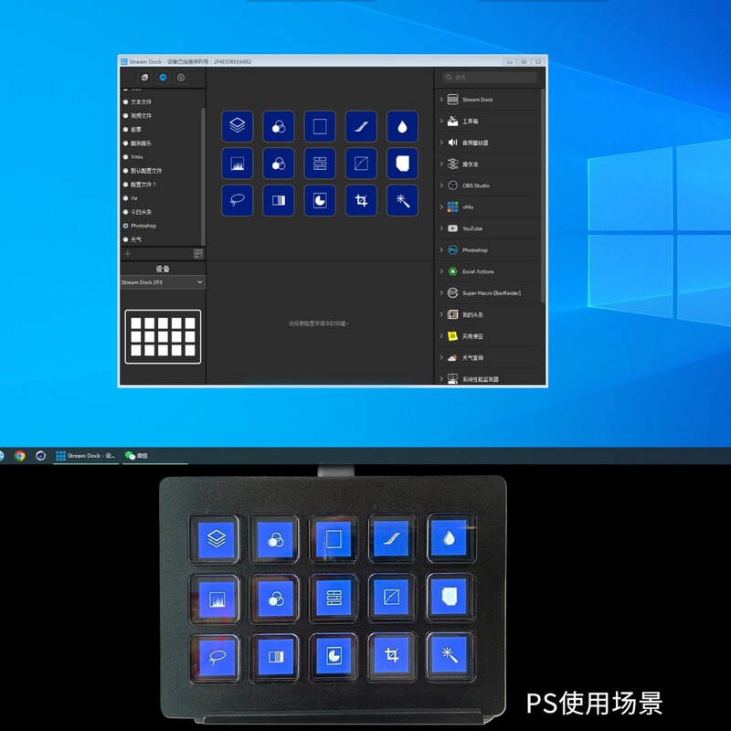Image resolution: width=731 pixels, height=731 pixels.
Task: Select the stacked rows Properties key in window
Action: coord(320,164)
